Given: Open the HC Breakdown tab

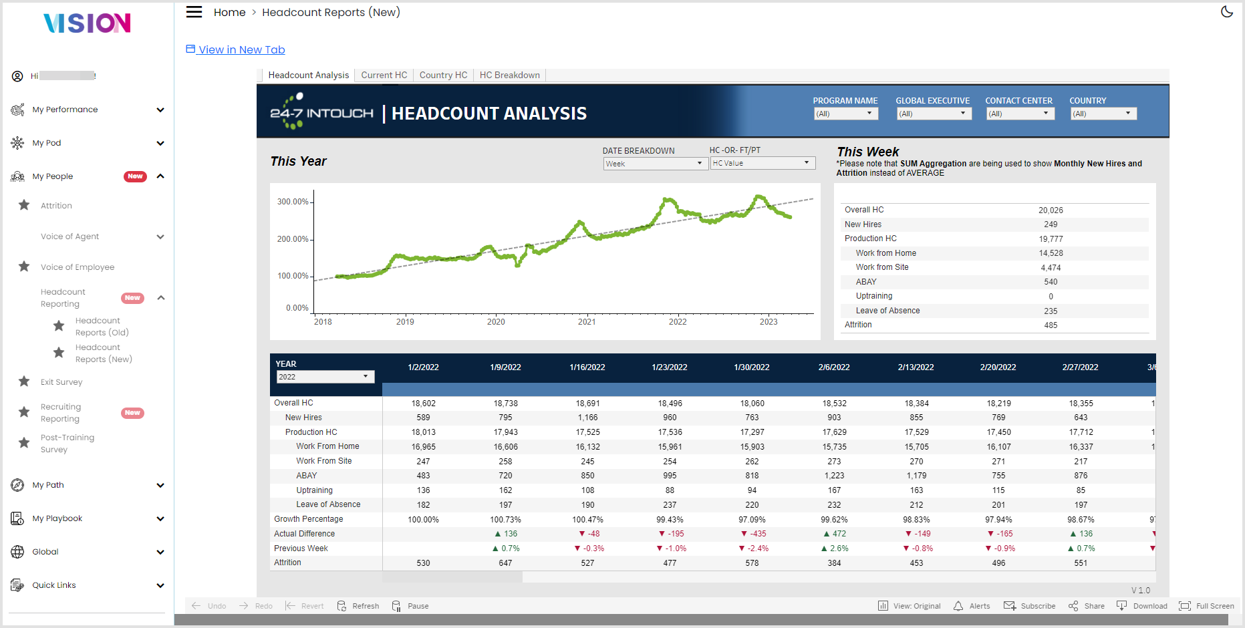Looking at the screenshot, I should point(510,75).
